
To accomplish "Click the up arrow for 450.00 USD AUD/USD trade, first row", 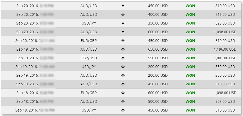I will point(123,6).
